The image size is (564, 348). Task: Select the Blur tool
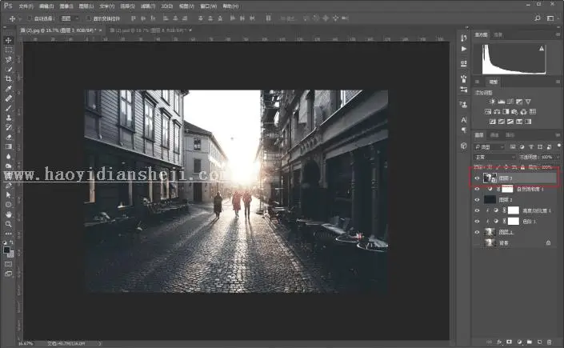pos(8,157)
